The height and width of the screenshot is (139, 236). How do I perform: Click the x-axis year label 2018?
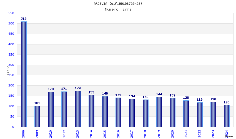[145, 134]
